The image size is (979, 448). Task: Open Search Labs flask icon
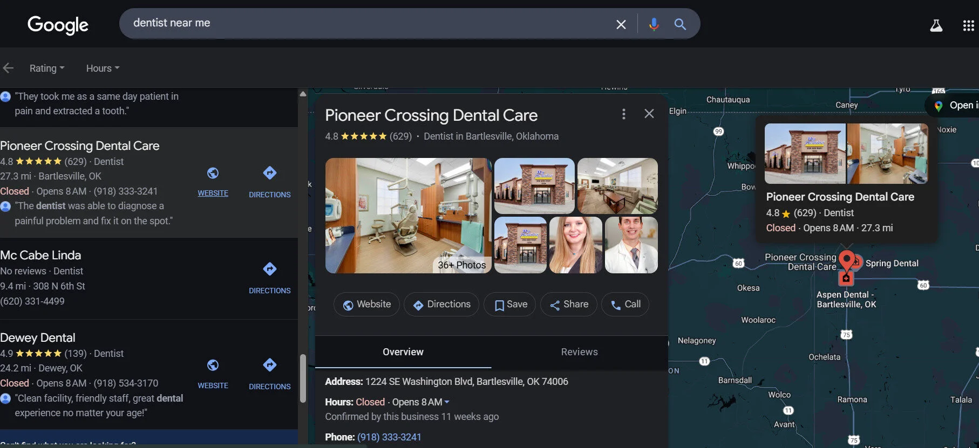point(936,25)
